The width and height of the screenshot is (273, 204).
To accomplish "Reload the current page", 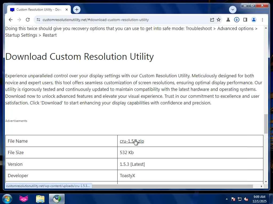I will pyautogui.click(x=28, y=20).
